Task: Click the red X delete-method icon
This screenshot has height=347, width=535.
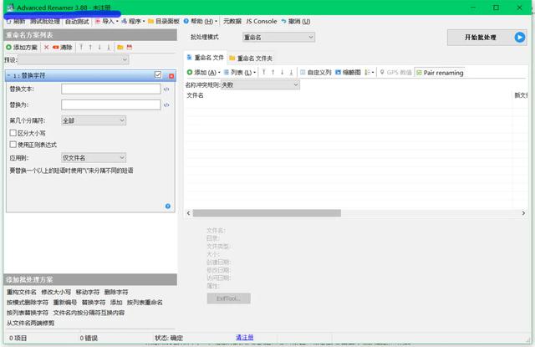Action: click(47, 48)
